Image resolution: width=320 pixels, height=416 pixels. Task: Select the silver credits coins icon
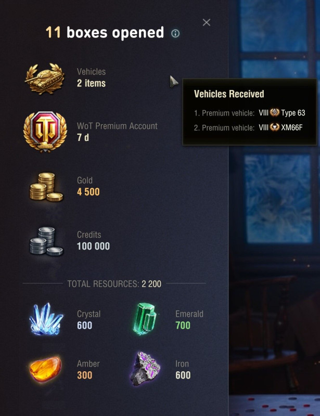pyautogui.click(x=46, y=241)
